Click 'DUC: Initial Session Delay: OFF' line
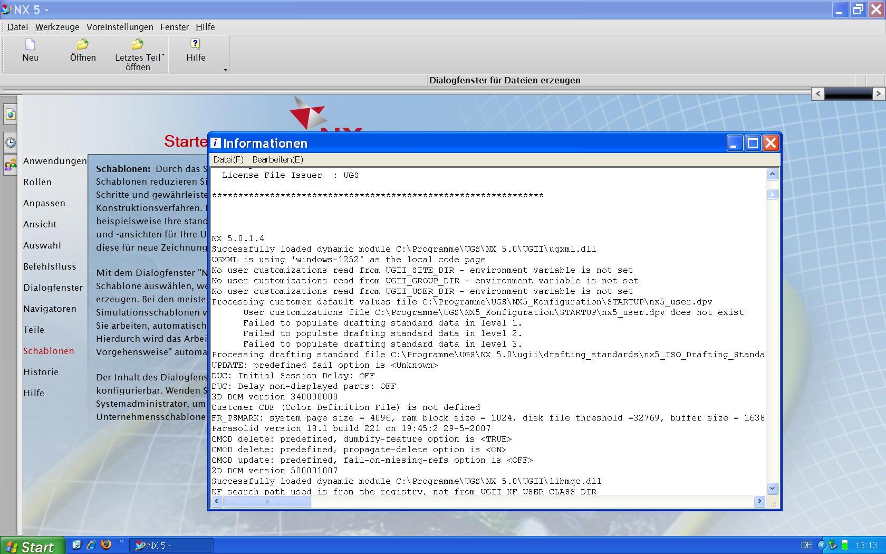The height and width of the screenshot is (554, 886). point(293,376)
